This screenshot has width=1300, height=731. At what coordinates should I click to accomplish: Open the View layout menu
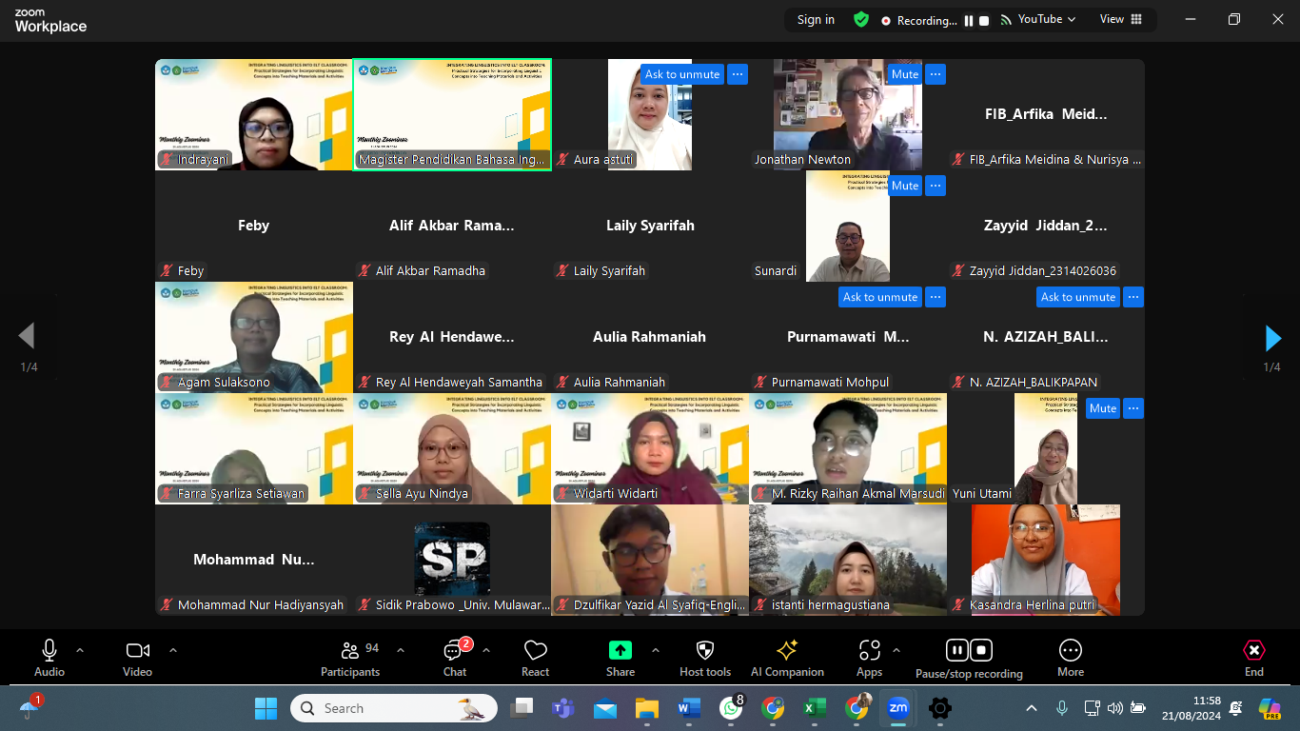tap(1120, 19)
